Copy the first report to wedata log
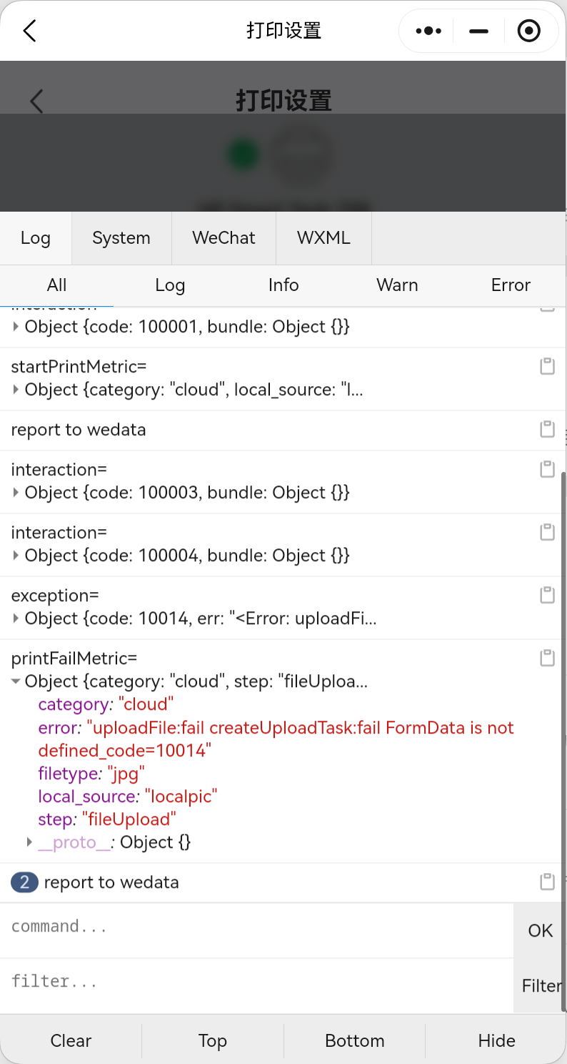The width and height of the screenshot is (567, 1064). 547,430
